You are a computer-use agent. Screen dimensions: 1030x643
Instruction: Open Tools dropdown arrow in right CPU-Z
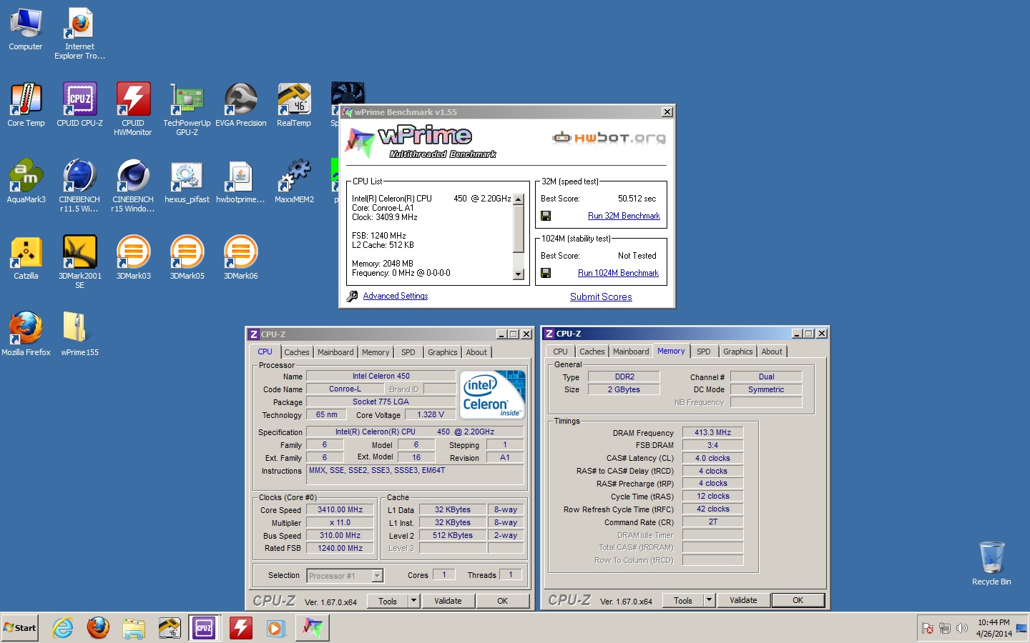click(x=709, y=600)
